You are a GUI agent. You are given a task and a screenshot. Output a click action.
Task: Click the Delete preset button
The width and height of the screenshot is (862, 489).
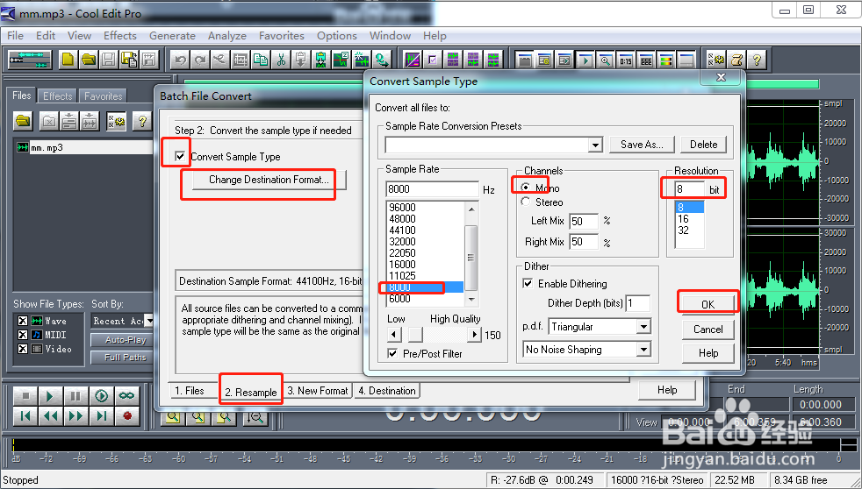(704, 145)
